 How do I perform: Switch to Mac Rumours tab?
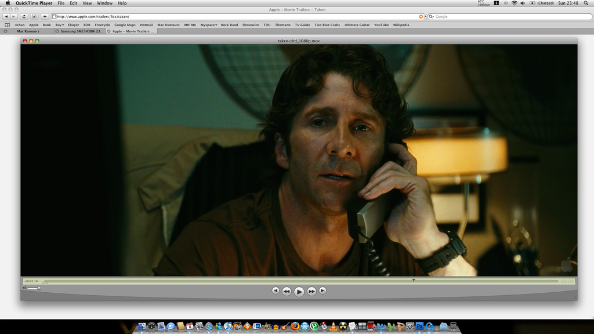[28, 31]
